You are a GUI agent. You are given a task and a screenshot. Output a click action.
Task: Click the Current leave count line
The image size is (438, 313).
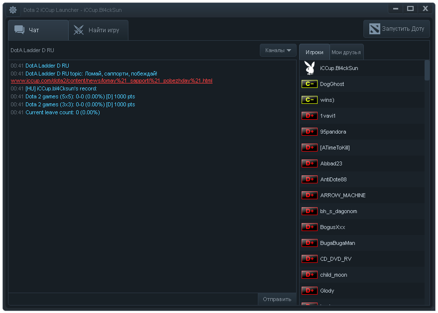point(55,112)
